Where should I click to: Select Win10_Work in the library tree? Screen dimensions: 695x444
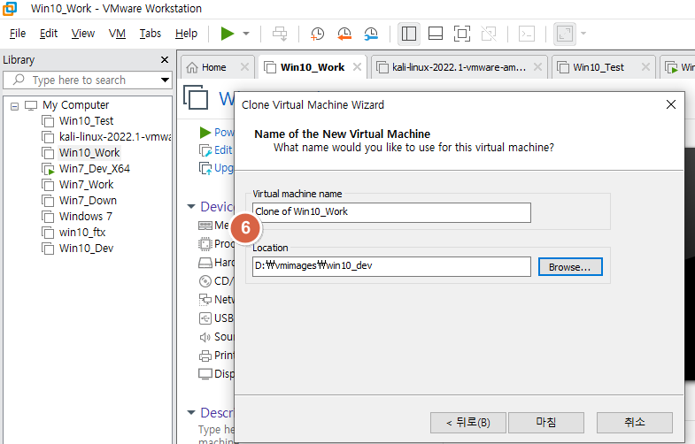[89, 153]
